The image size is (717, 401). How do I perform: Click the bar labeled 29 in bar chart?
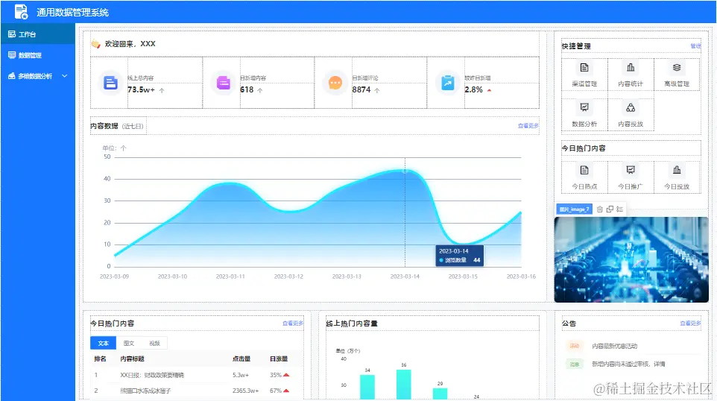440,394
